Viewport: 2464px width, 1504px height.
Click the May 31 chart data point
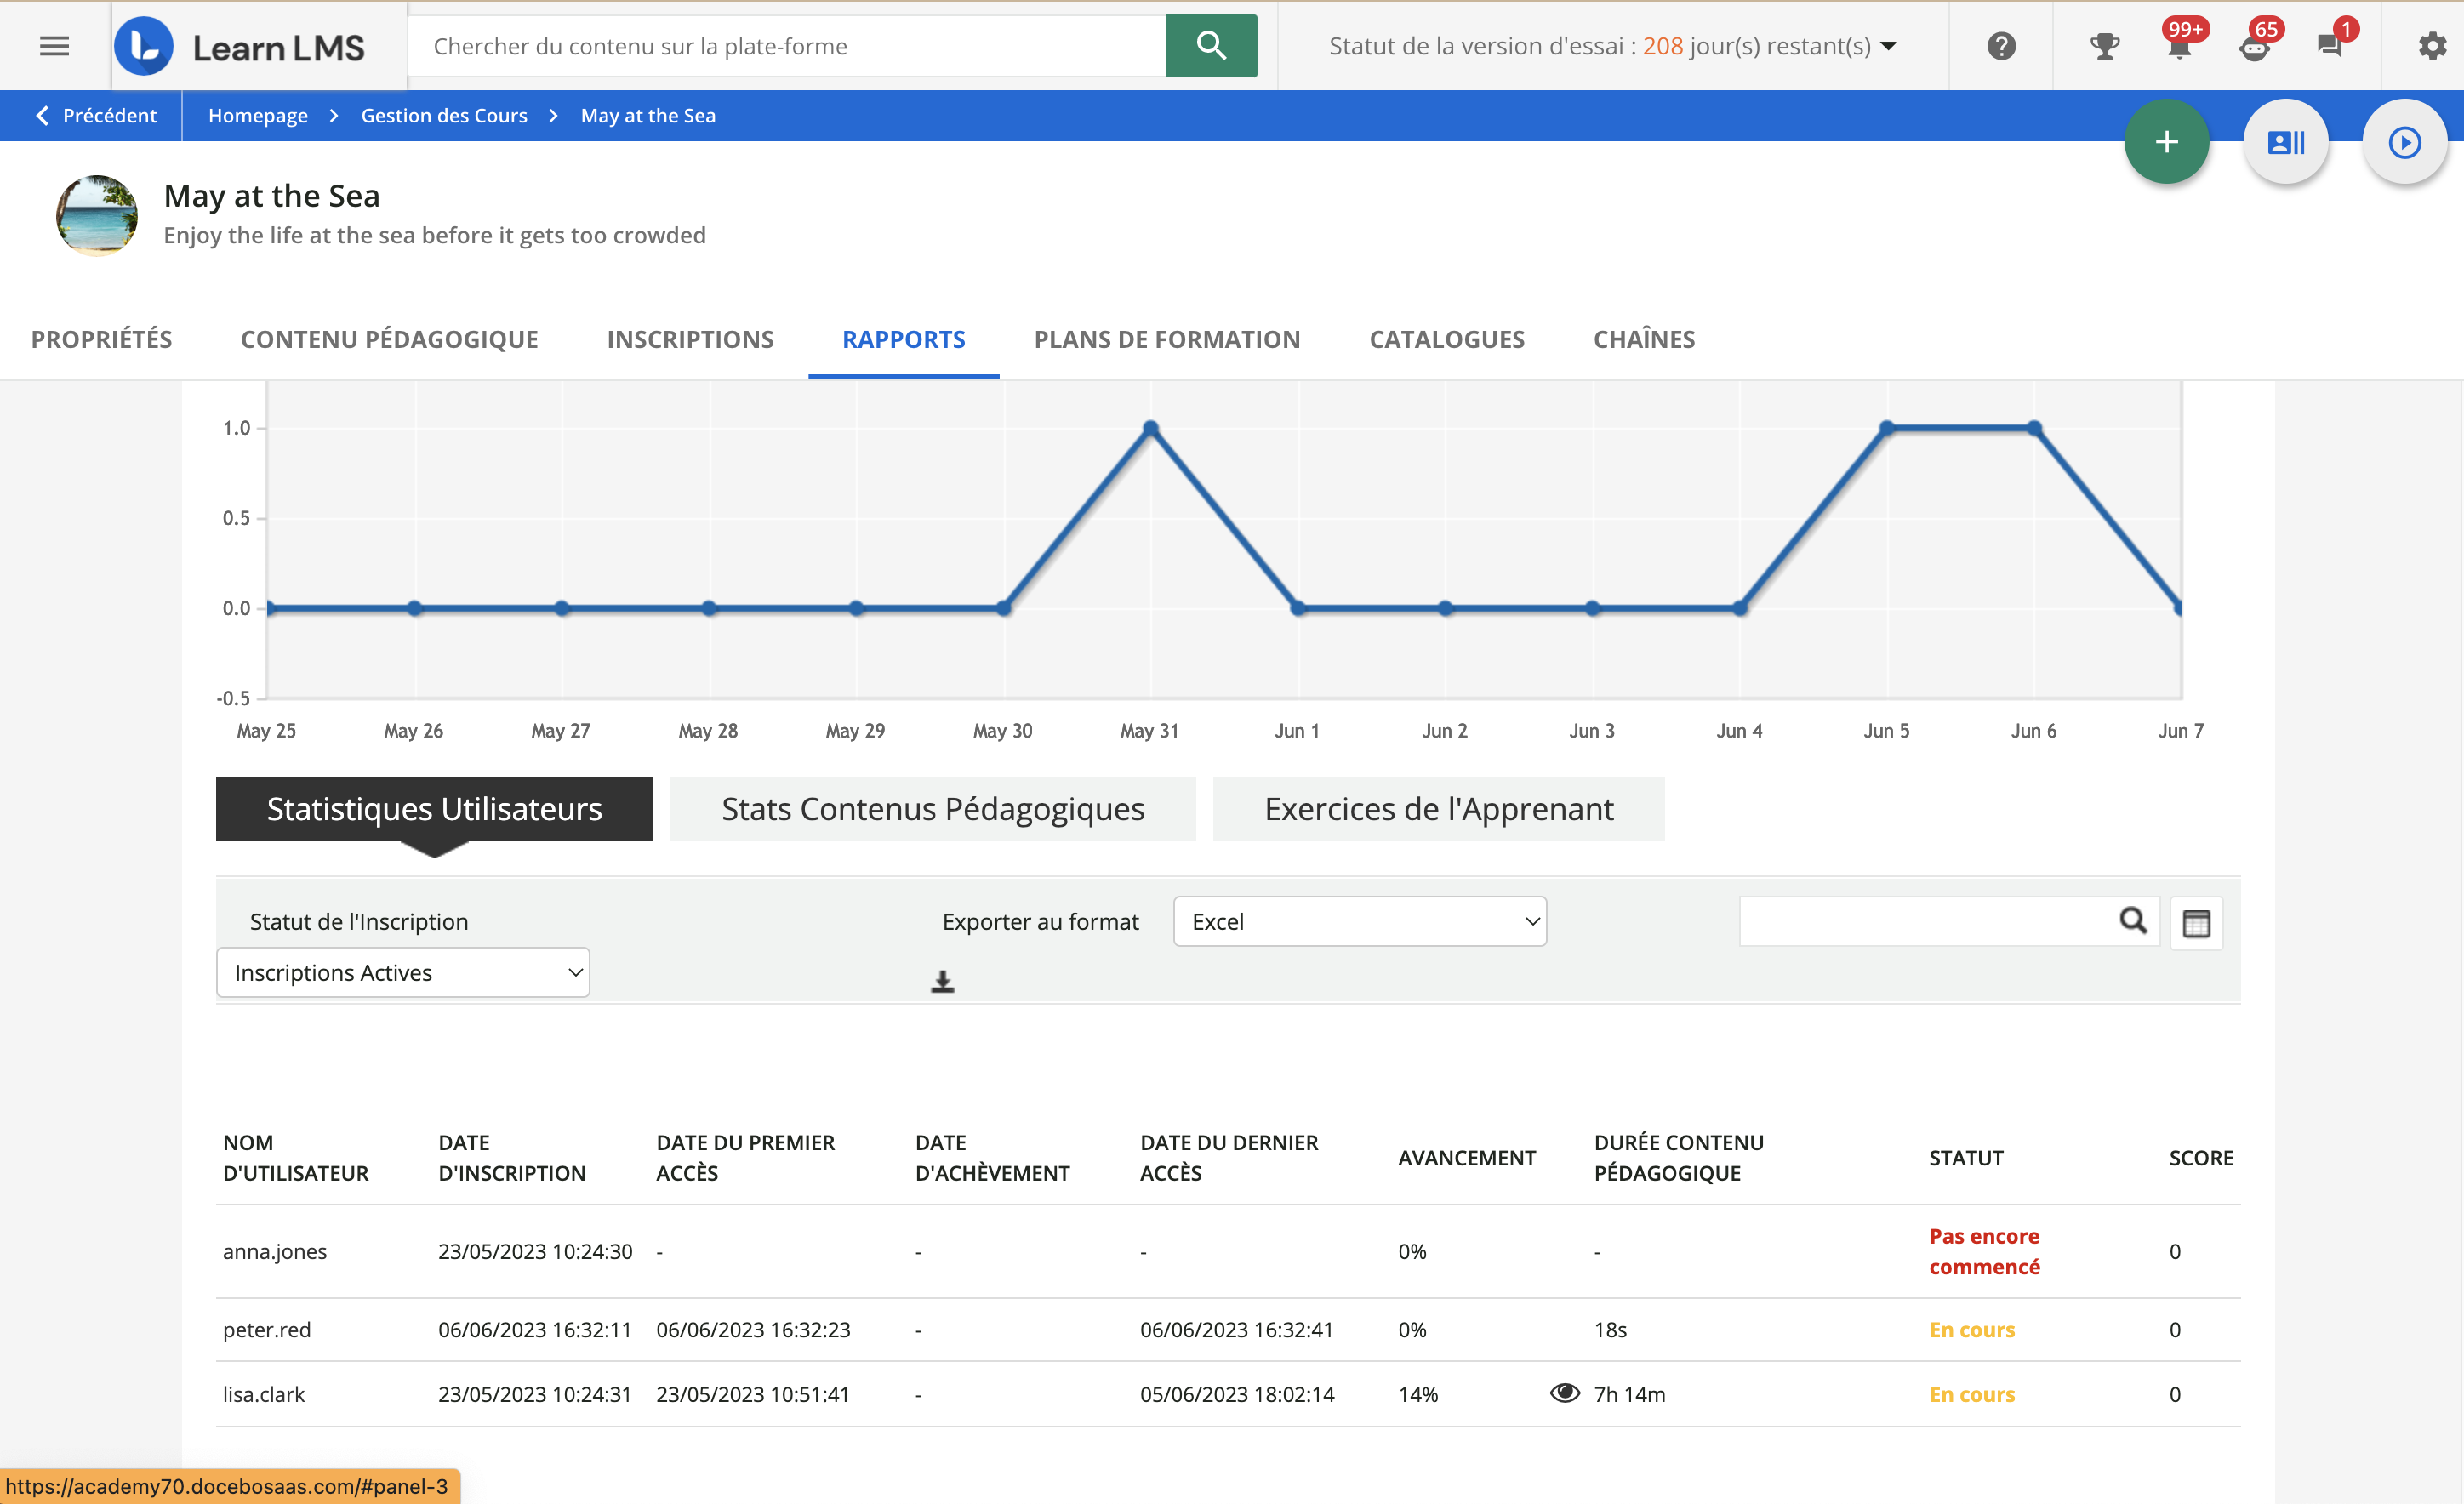(x=1150, y=428)
